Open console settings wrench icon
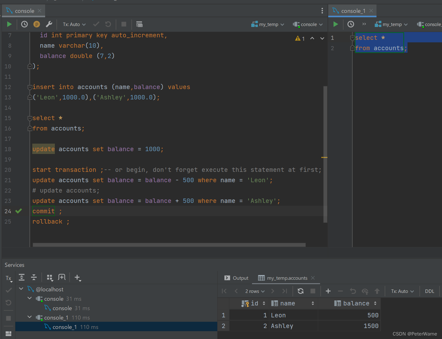The height and width of the screenshot is (339, 442). (49, 24)
